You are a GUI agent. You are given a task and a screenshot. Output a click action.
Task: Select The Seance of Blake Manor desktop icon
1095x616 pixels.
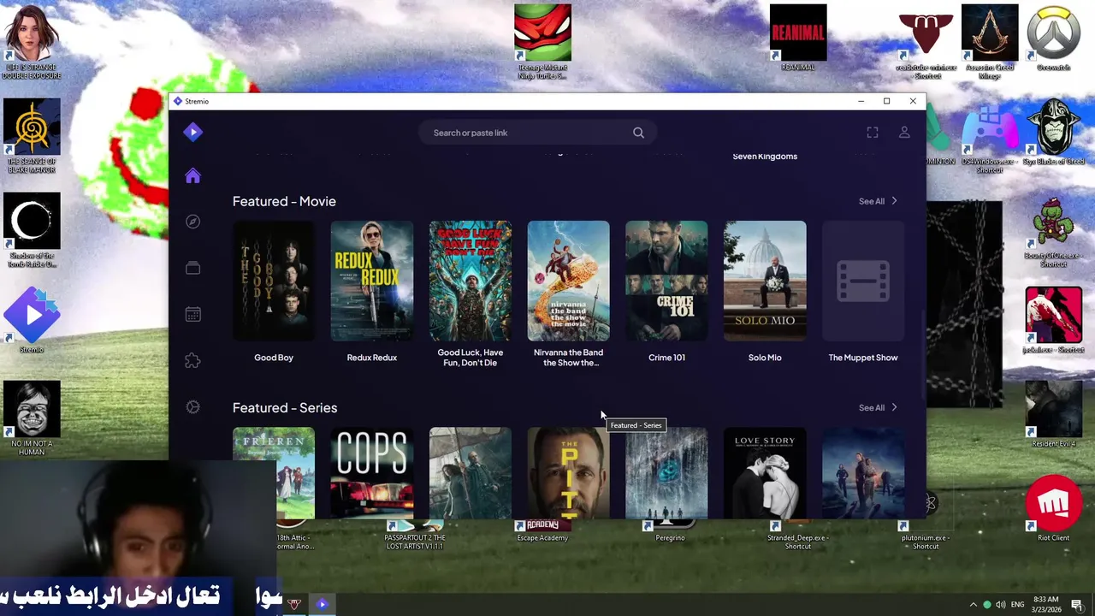pos(32,136)
